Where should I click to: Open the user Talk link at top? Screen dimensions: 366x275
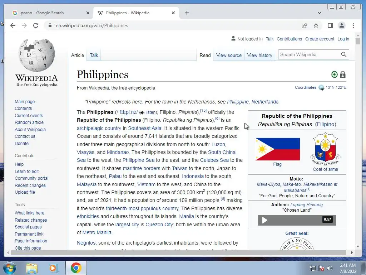269,39
